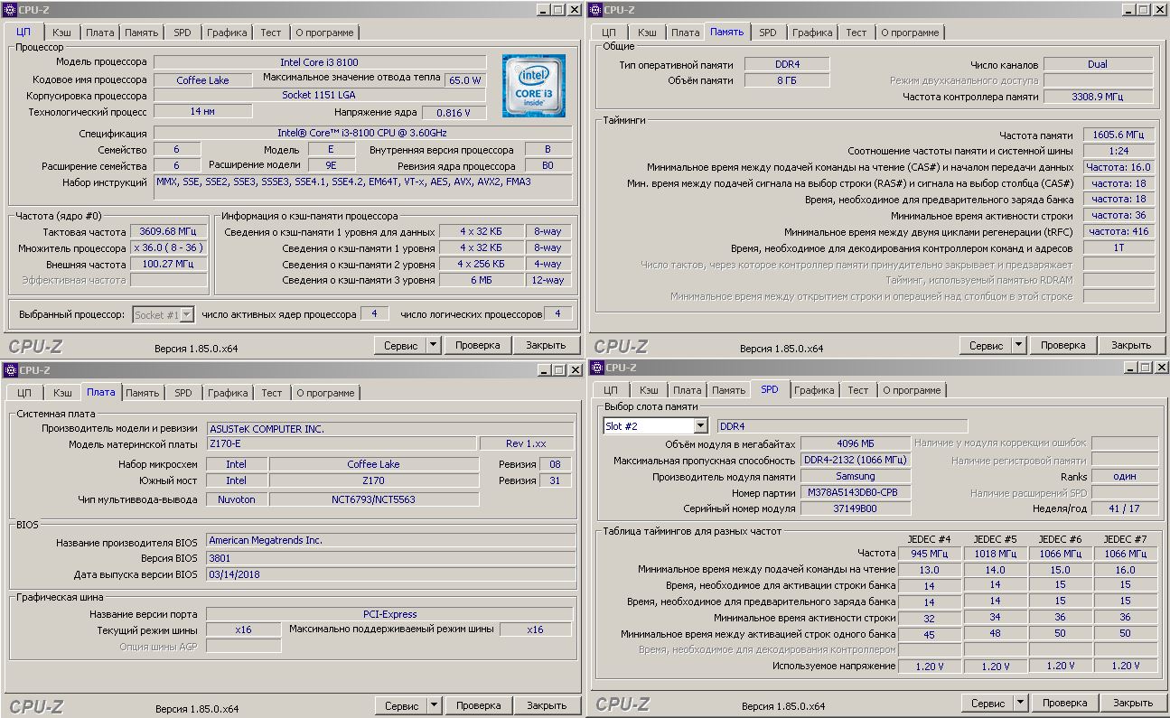1170x718 pixels.
Task: Switch to ЦП tab in Память window
Action: point(609,33)
